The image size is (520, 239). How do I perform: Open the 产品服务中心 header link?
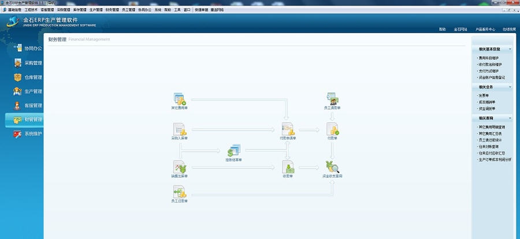click(485, 29)
